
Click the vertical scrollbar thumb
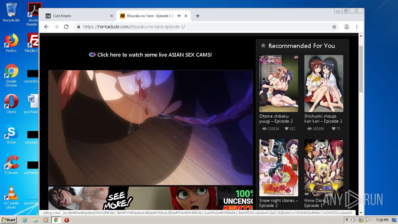[361, 69]
